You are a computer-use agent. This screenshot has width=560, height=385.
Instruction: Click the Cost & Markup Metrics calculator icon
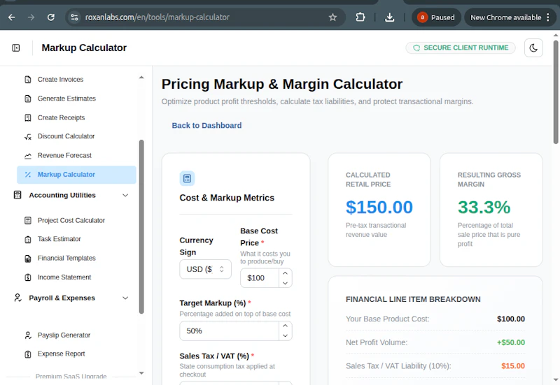pyautogui.click(x=187, y=178)
